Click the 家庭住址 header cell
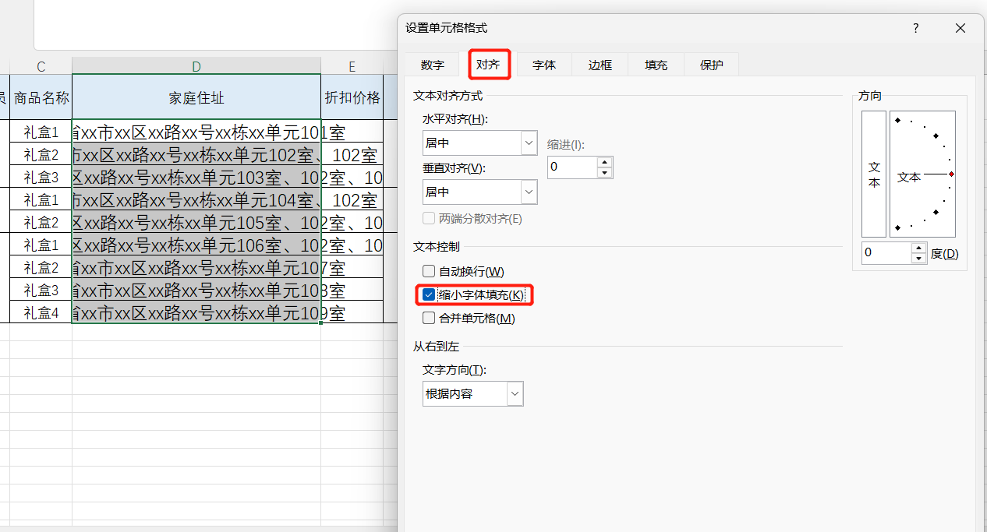The height and width of the screenshot is (532, 987). coord(196,97)
